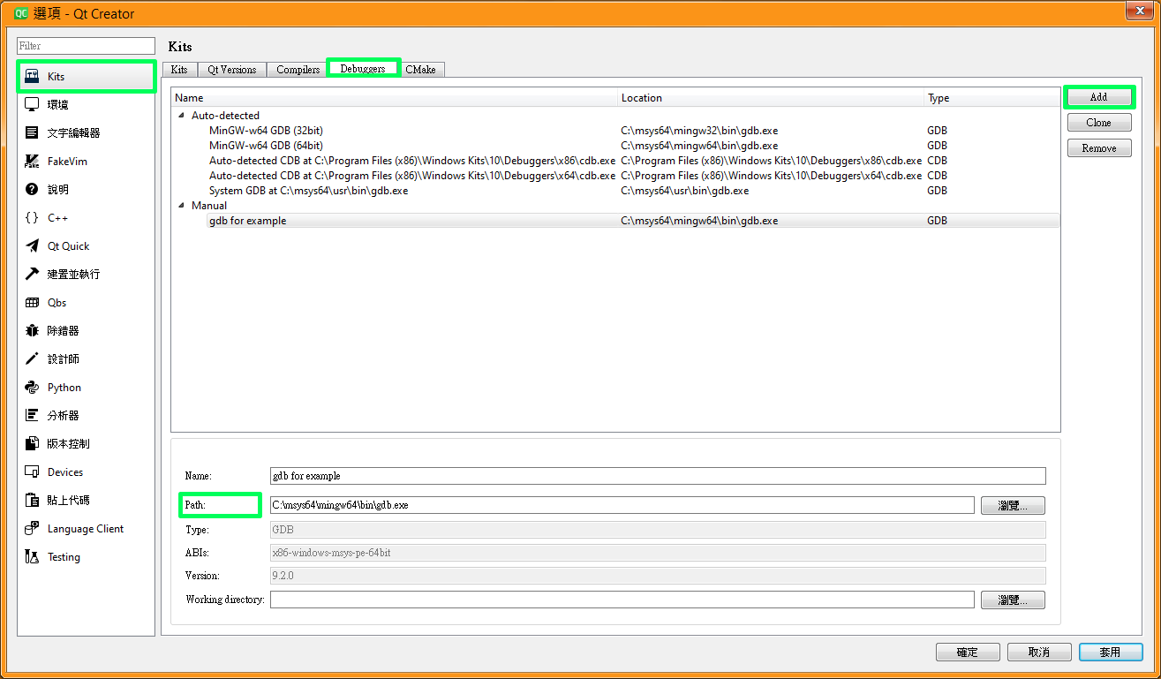Select the C++ braces icon
Image resolution: width=1161 pixels, height=679 pixels.
(x=32, y=218)
